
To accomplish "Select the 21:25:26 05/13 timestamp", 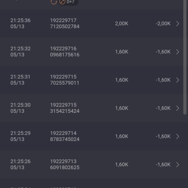I will tap(21, 164).
